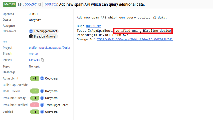Click updated date 'Jun 01'
The height and width of the screenshot is (120, 213).
pos(33,14)
